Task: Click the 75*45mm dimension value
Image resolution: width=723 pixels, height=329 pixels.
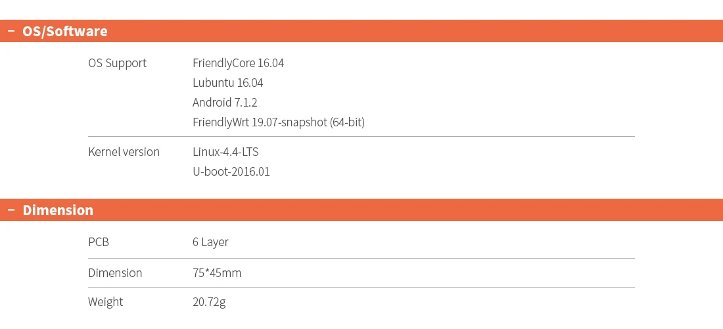Action: click(217, 272)
